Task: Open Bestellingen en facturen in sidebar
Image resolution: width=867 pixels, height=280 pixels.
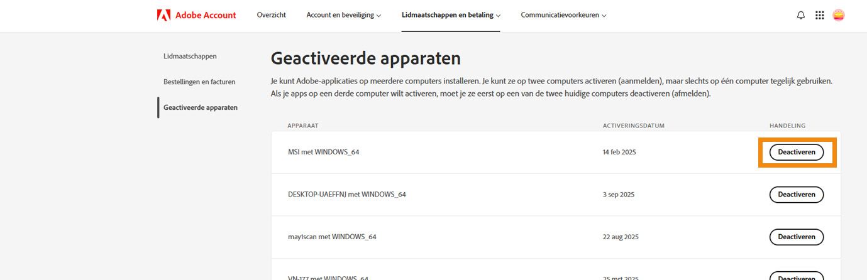Action: click(x=199, y=82)
